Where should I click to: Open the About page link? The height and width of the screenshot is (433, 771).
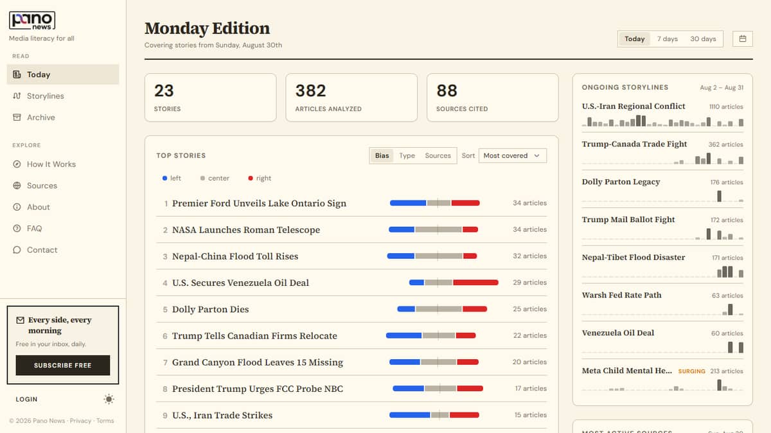pyautogui.click(x=63, y=207)
